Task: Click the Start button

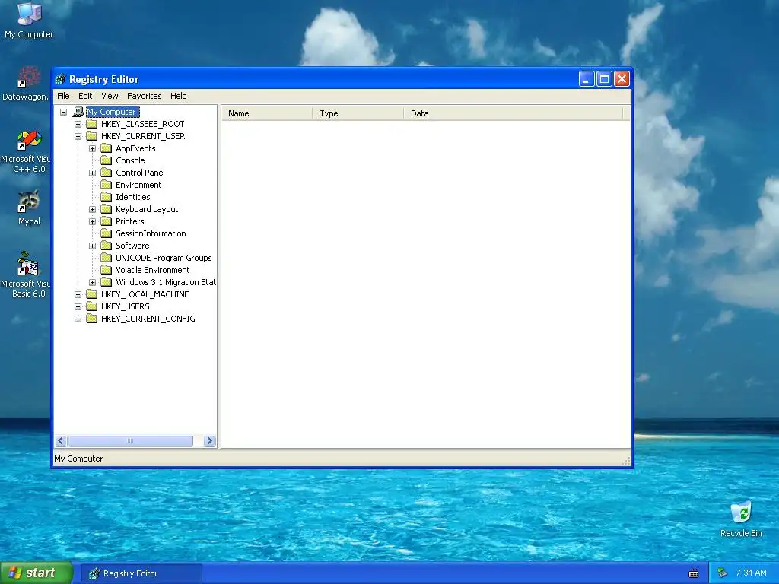Action: point(37,573)
